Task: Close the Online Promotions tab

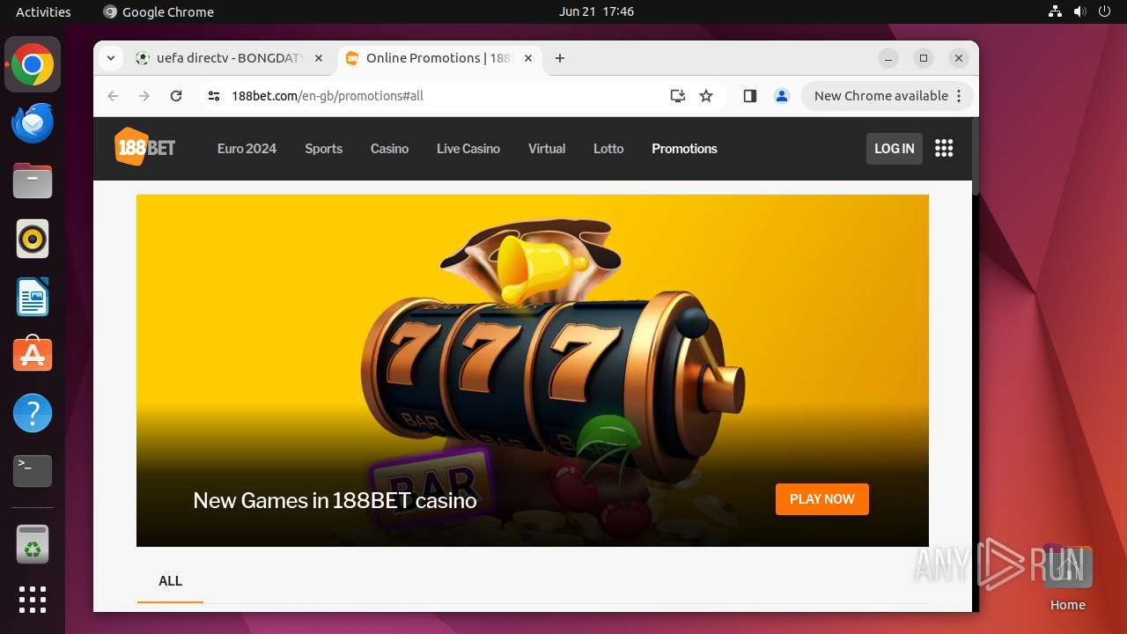Action: click(x=528, y=58)
